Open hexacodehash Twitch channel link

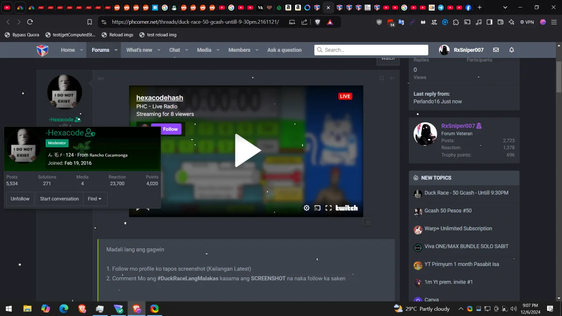[x=160, y=98]
